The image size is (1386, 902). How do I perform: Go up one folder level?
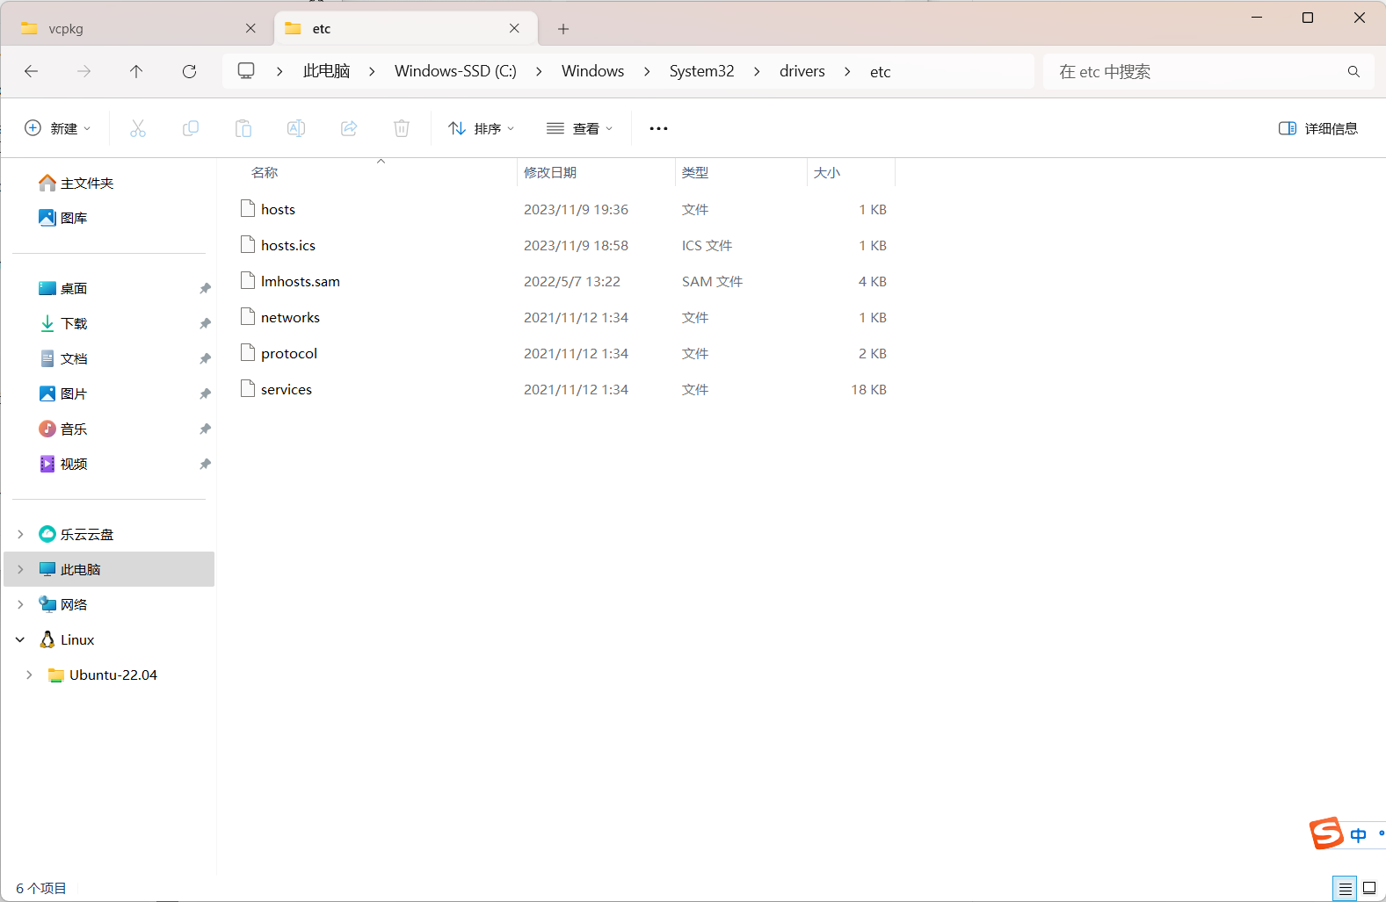136,71
